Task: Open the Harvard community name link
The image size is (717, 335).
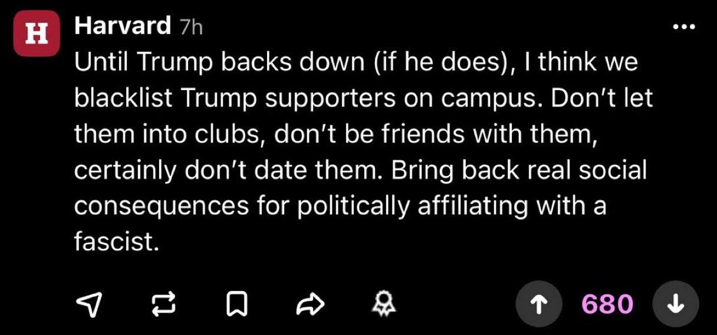Action: [123, 26]
